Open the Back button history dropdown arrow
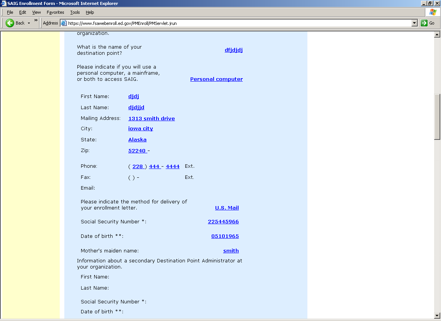Image resolution: width=441 pixels, height=321 pixels. click(29, 23)
